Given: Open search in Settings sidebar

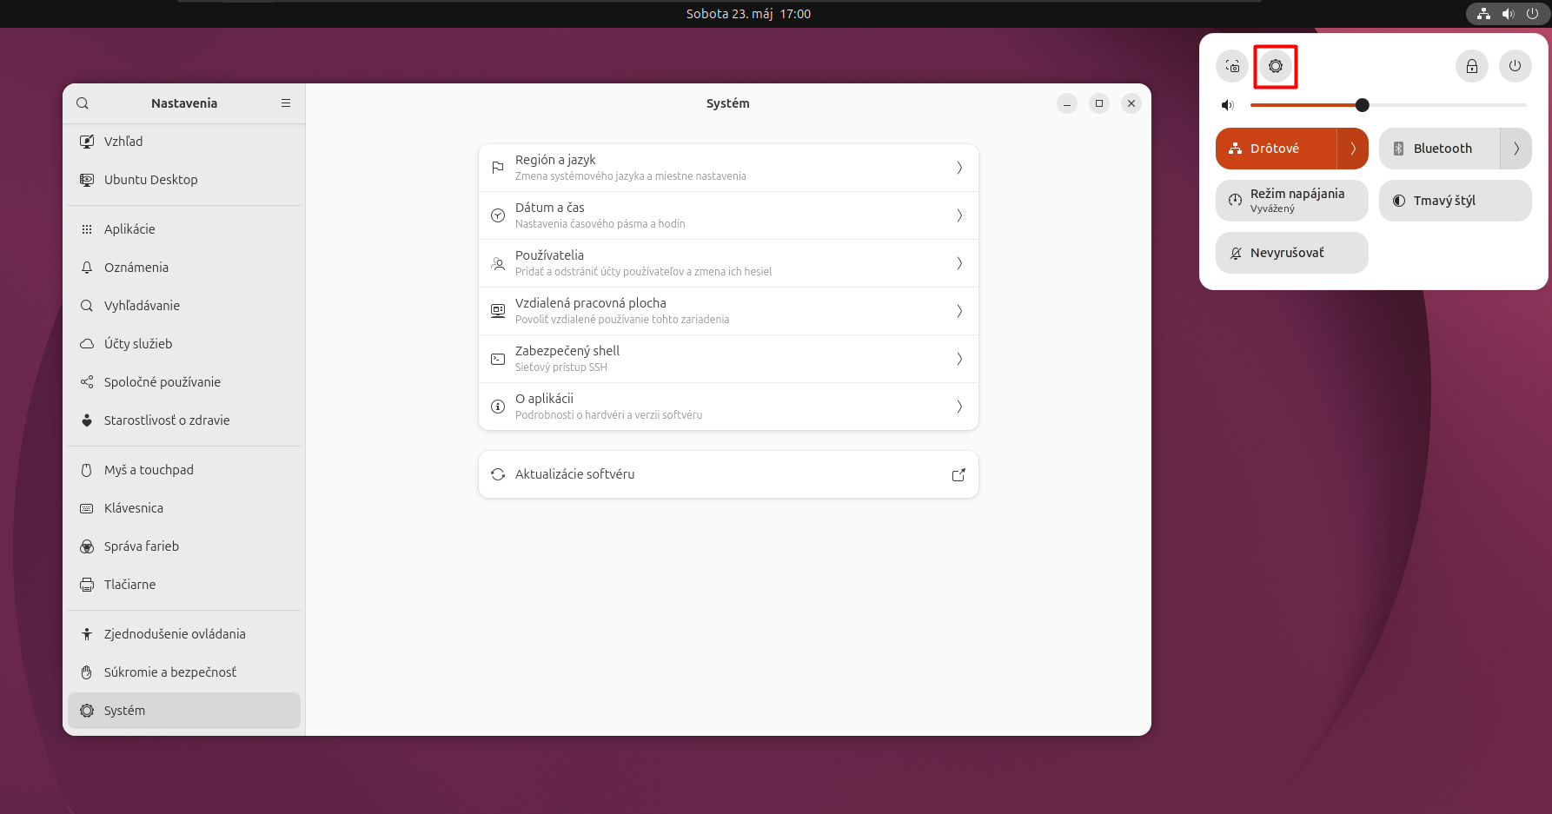Looking at the screenshot, I should coord(83,103).
